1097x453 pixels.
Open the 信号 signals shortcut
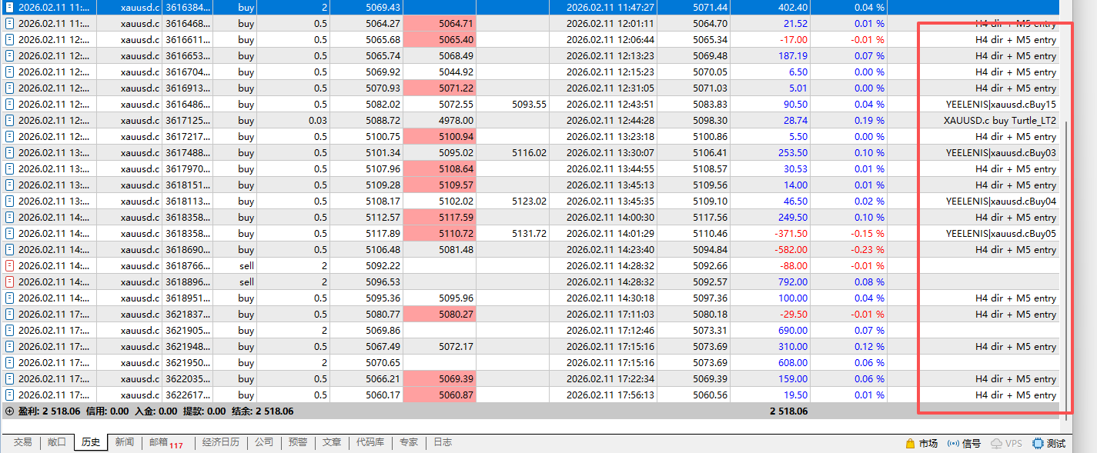[964, 443]
